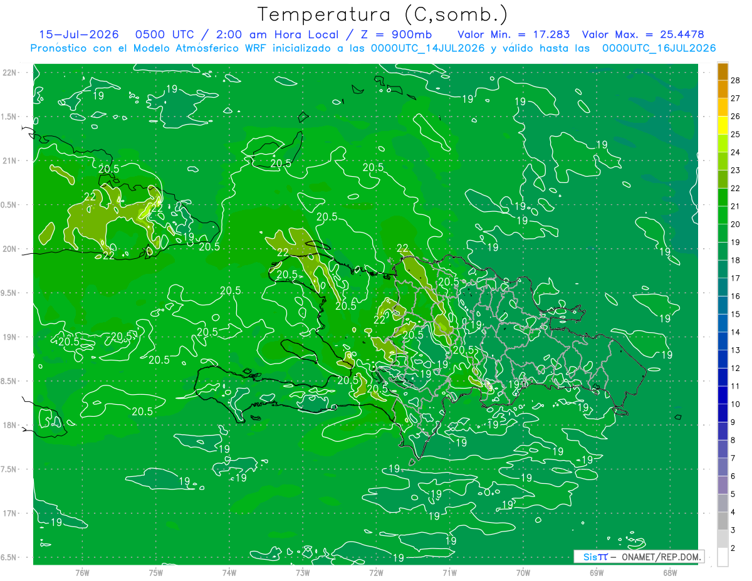Click the yellow swatch between 25 and 26

coord(723,125)
